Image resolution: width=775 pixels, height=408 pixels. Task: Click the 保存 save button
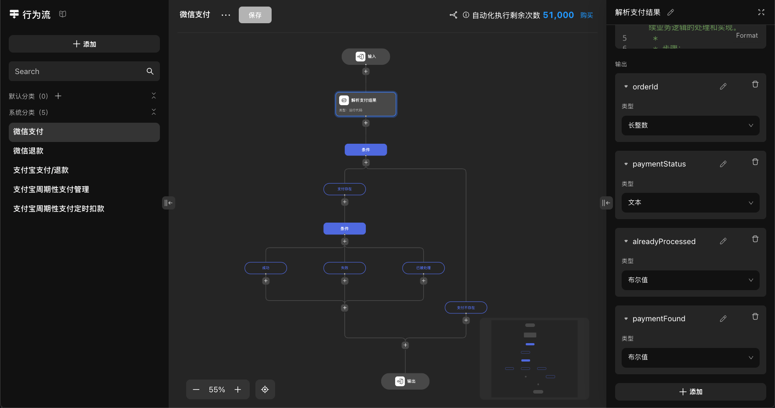click(x=255, y=15)
